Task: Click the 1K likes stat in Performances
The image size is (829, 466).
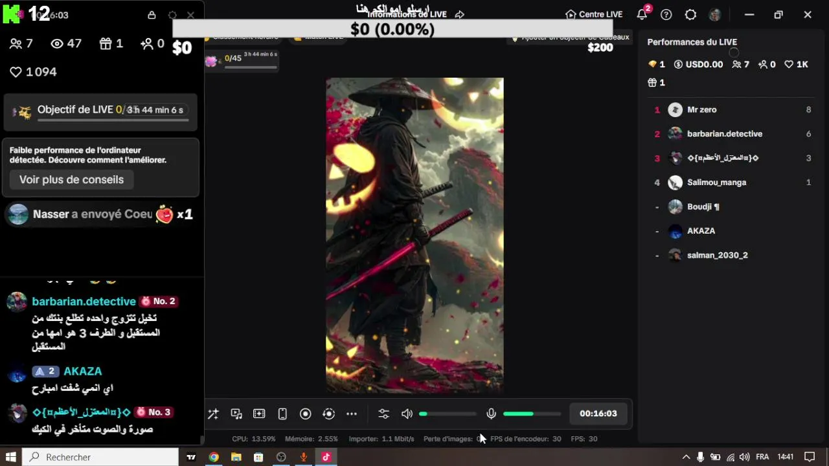Action: (x=796, y=64)
